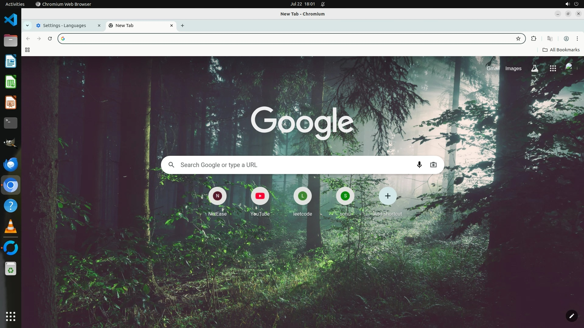The width and height of the screenshot is (584, 328).
Task: Launch VLC from the dock
Action: (x=11, y=227)
